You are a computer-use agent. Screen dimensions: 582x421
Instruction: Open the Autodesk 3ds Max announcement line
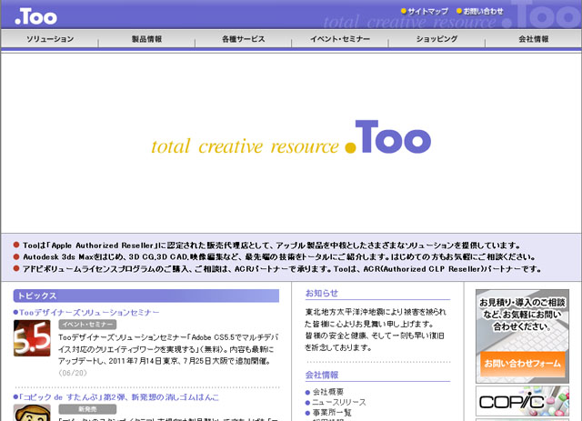click(x=275, y=257)
